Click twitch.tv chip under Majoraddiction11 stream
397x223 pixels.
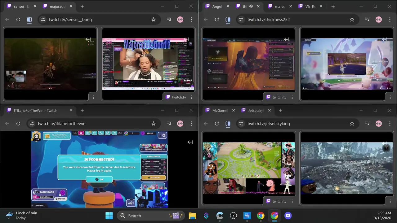pos(176,97)
